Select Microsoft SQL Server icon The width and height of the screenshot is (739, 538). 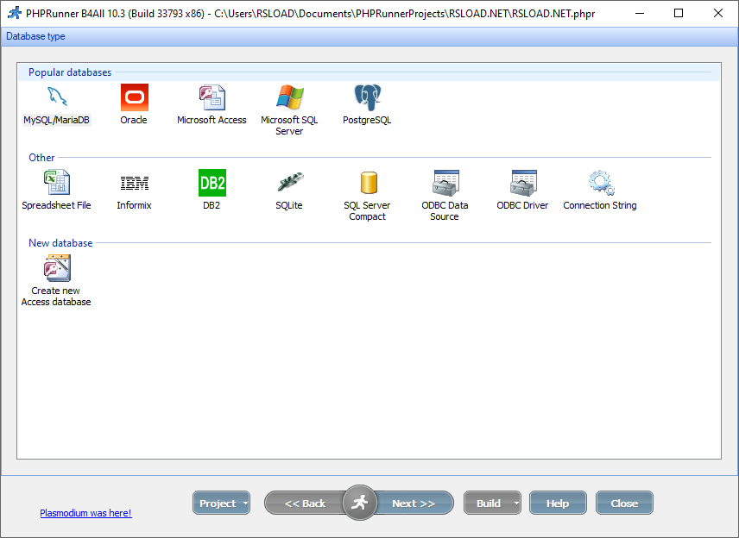(x=289, y=97)
